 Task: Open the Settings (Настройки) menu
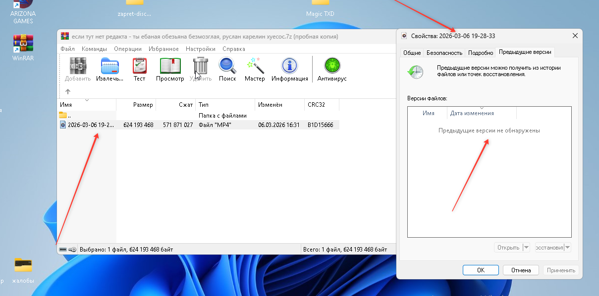200,49
